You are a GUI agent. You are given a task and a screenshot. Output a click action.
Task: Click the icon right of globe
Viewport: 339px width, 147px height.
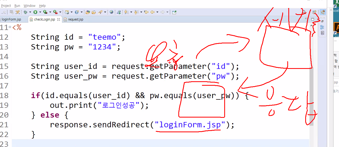(119, 12)
